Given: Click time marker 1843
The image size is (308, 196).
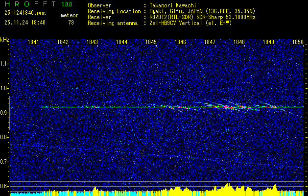Looking at the screenshot, I should (x=92, y=42).
